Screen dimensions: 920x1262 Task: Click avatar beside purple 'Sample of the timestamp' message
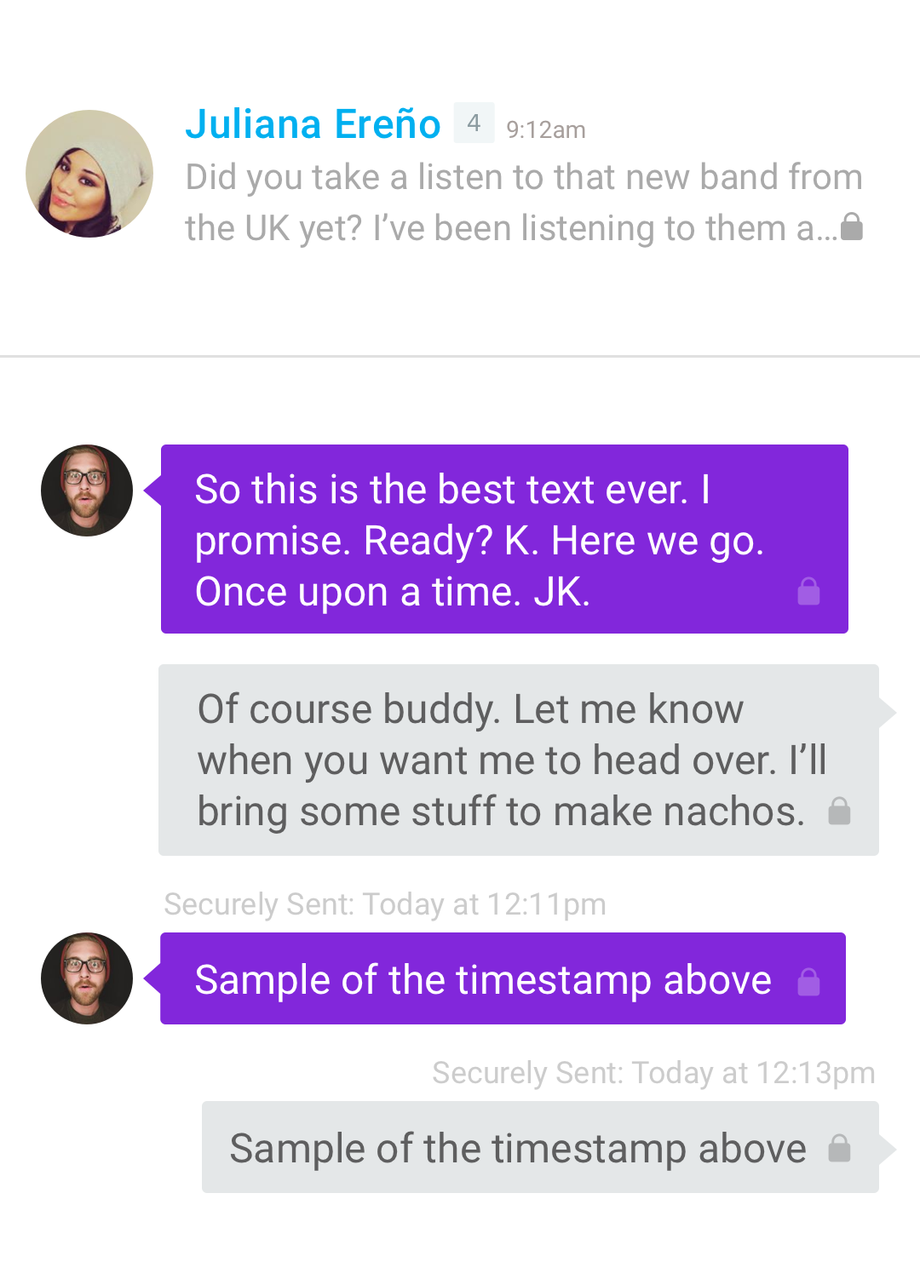[x=87, y=978]
